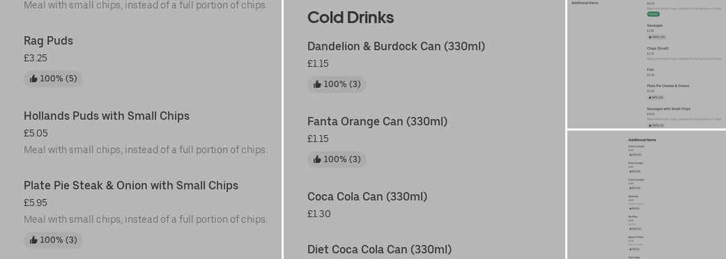Click thumbs-up icon under Rag Puds
The width and height of the screenshot is (726, 259).
click(x=33, y=79)
